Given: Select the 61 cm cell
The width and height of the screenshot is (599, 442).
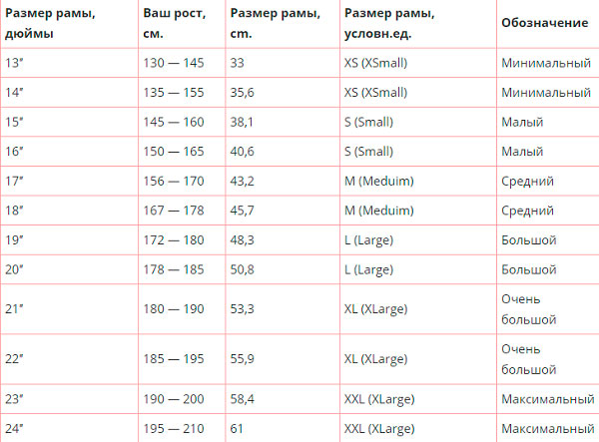Looking at the screenshot, I should 237,428.
